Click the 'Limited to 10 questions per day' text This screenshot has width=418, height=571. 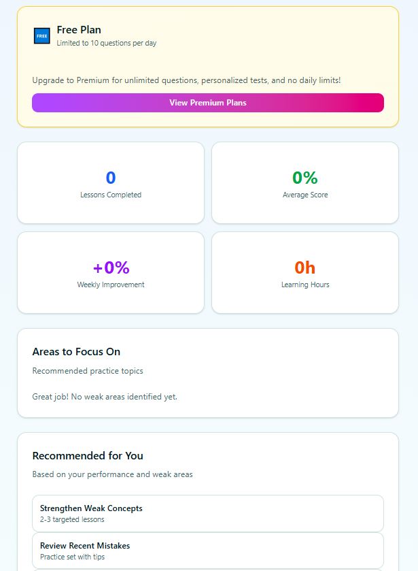[x=107, y=43]
